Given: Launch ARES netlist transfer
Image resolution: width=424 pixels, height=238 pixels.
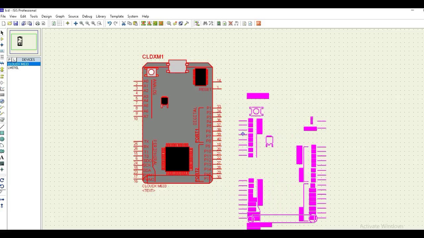Looking at the screenshot, I should pyautogui.click(x=259, y=23).
